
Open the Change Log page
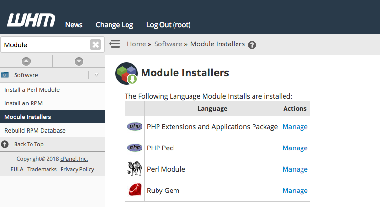tap(114, 25)
